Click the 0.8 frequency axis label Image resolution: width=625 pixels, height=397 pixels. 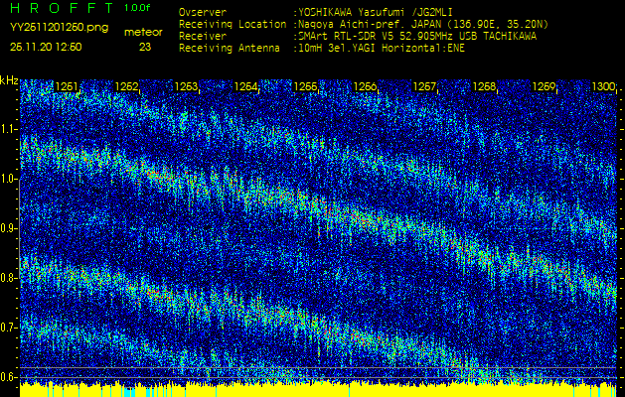pyautogui.click(x=10, y=278)
